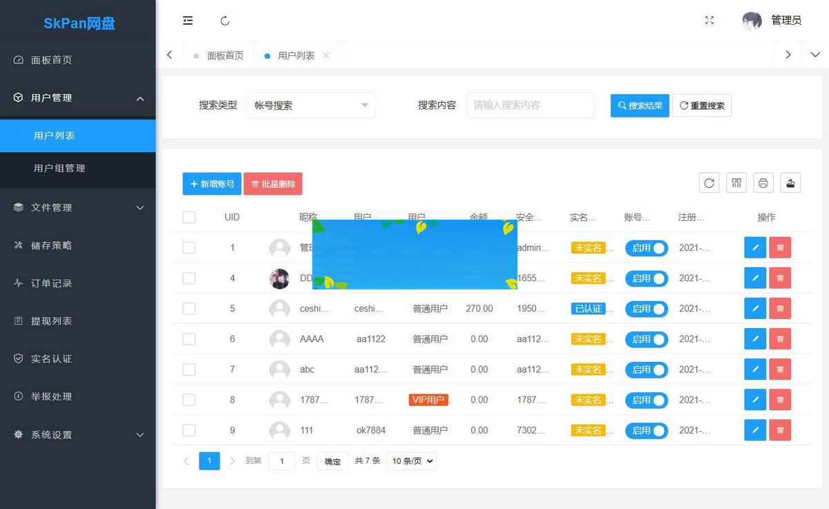Click the 搜索内容 input field
This screenshot has height=509, width=829.
[x=531, y=105]
